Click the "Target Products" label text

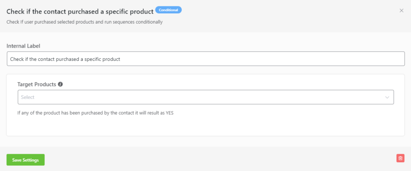click(37, 84)
